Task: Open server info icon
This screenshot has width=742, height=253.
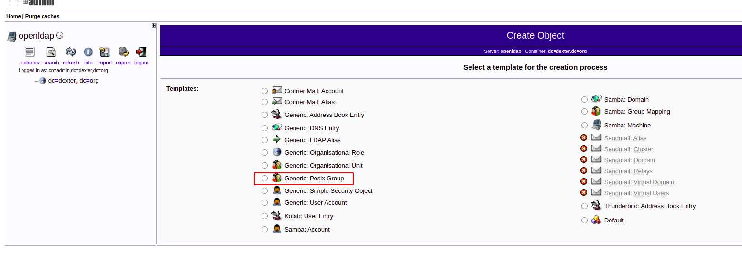Action: pyautogui.click(x=88, y=52)
